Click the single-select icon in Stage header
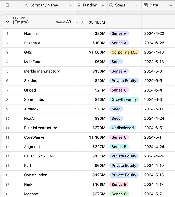Viewport: 175px width, 197px height. [111, 5]
